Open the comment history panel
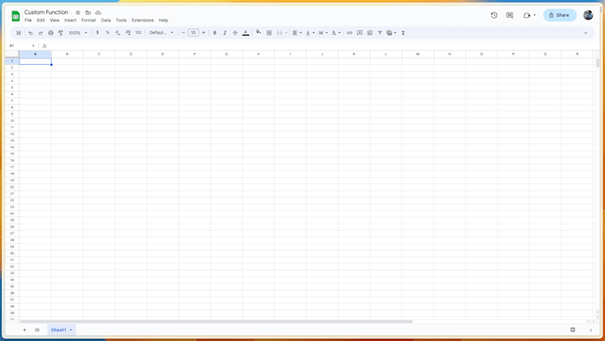 point(510,15)
